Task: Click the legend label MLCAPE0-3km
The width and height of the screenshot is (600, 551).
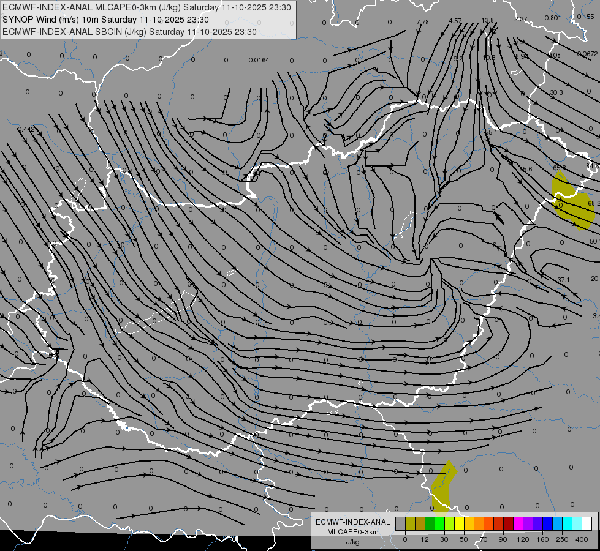Action: pyautogui.click(x=353, y=532)
